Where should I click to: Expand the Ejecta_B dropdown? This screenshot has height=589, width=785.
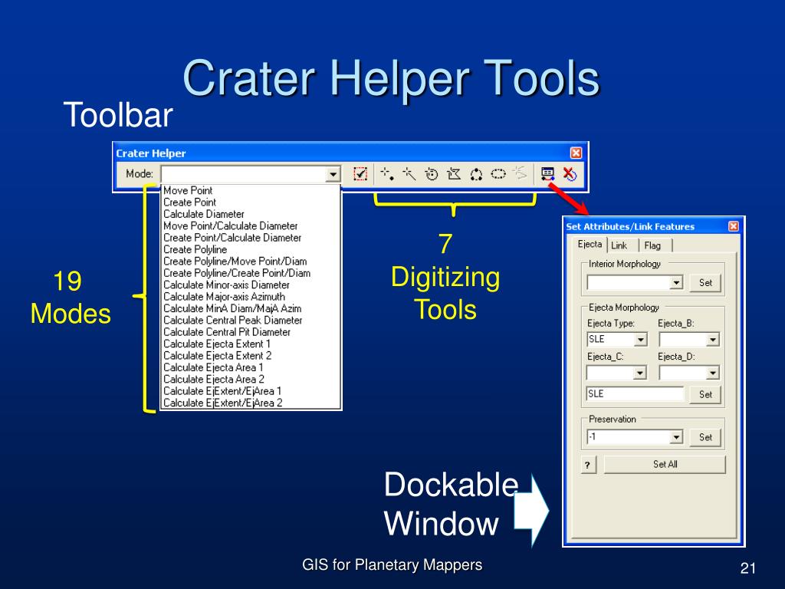tap(713, 340)
